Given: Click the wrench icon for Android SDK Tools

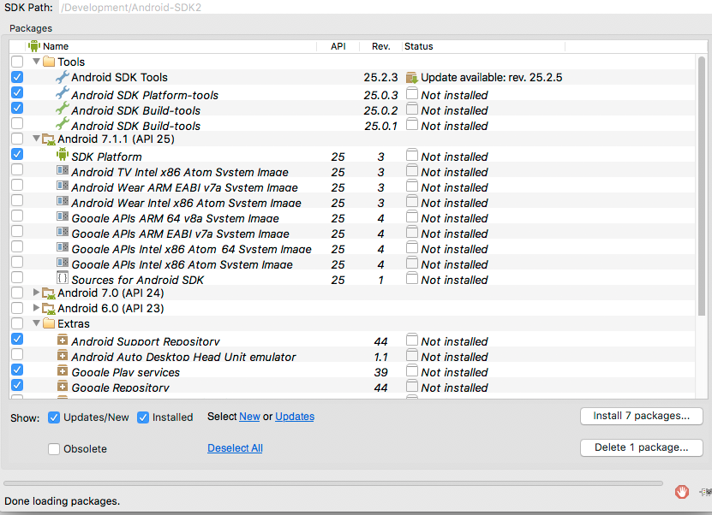Looking at the screenshot, I should [x=63, y=77].
